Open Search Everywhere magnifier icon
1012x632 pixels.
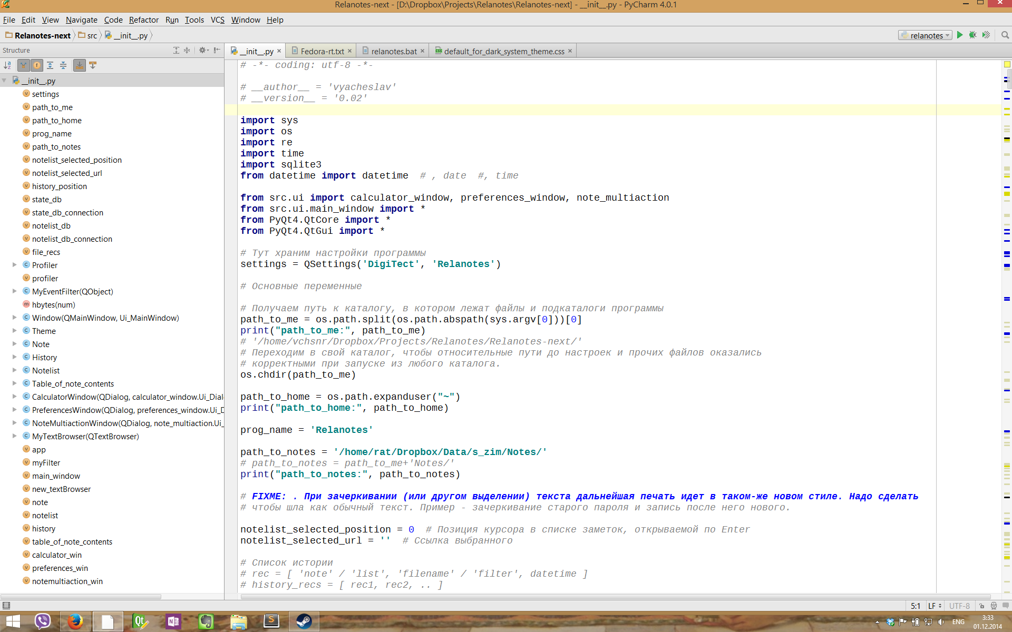[1005, 35]
